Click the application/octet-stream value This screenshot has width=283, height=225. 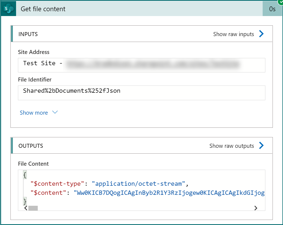138,184
